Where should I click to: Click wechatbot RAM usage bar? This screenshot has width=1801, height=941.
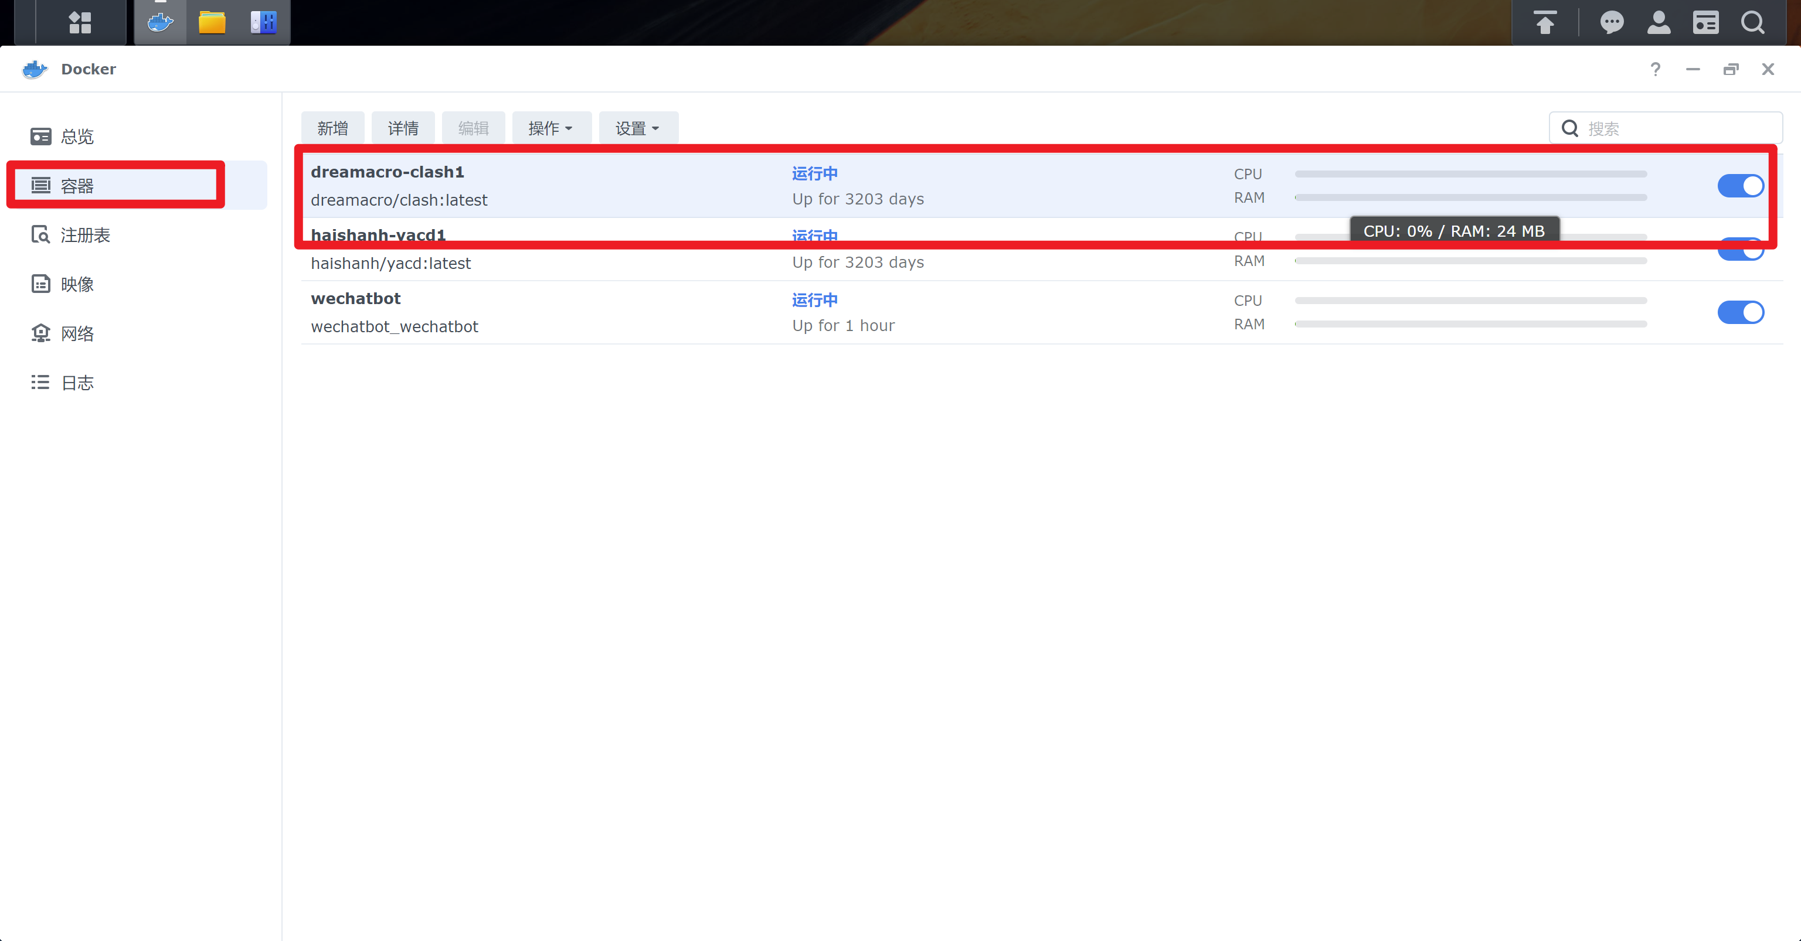(1471, 324)
